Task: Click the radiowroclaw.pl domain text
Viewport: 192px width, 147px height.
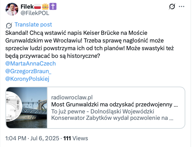Action: pyautogui.click(x=72, y=97)
